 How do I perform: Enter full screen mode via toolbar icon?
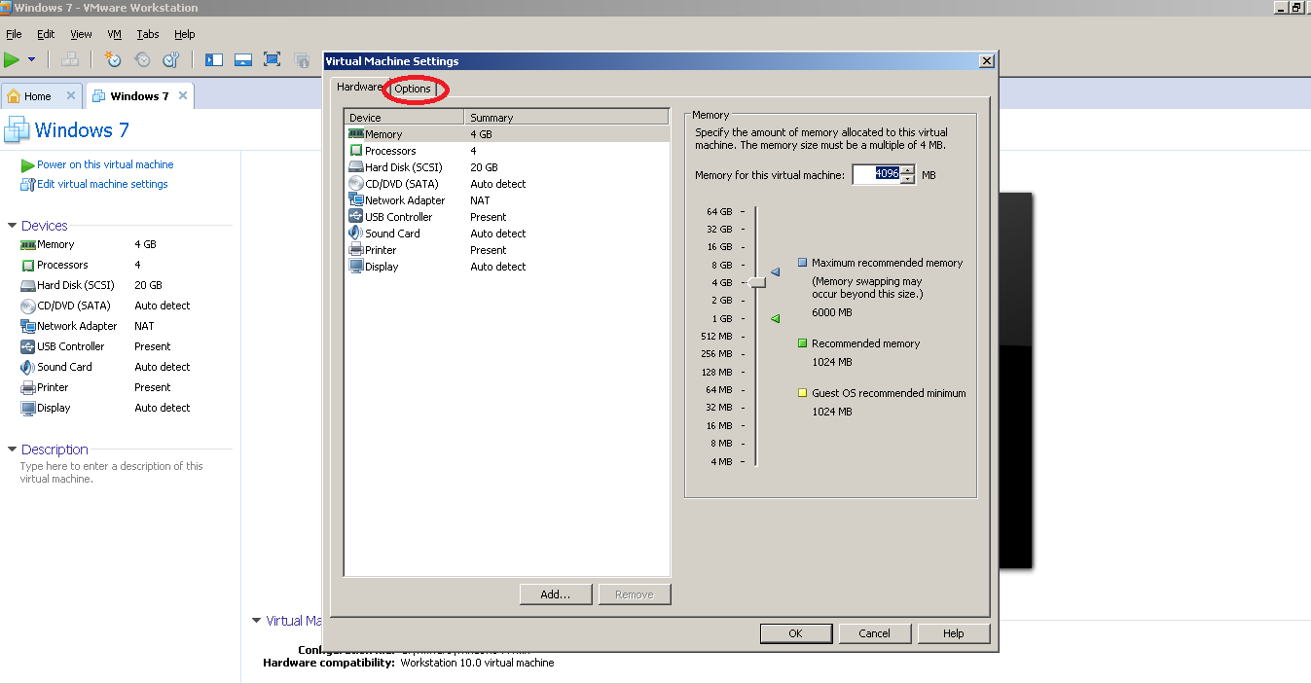(273, 59)
